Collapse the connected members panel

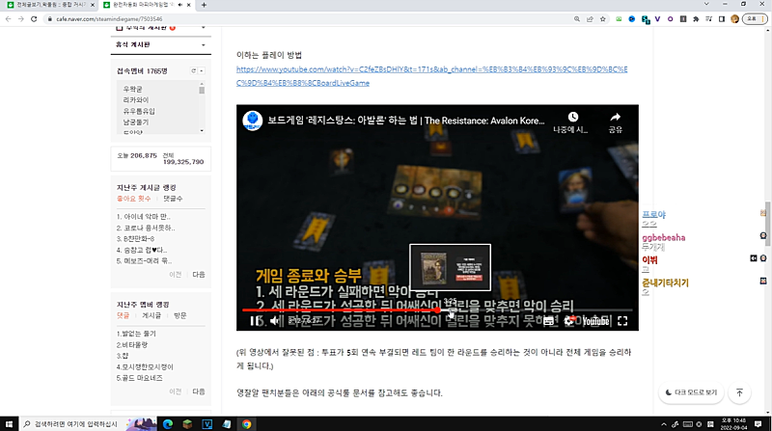[202, 70]
